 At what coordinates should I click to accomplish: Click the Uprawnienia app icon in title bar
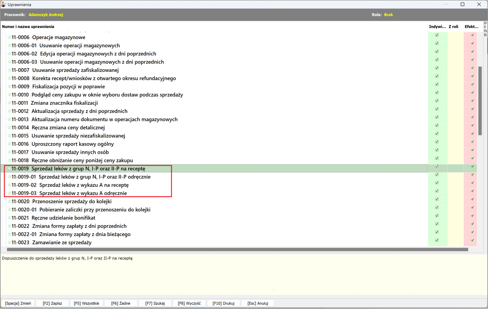click(4, 5)
